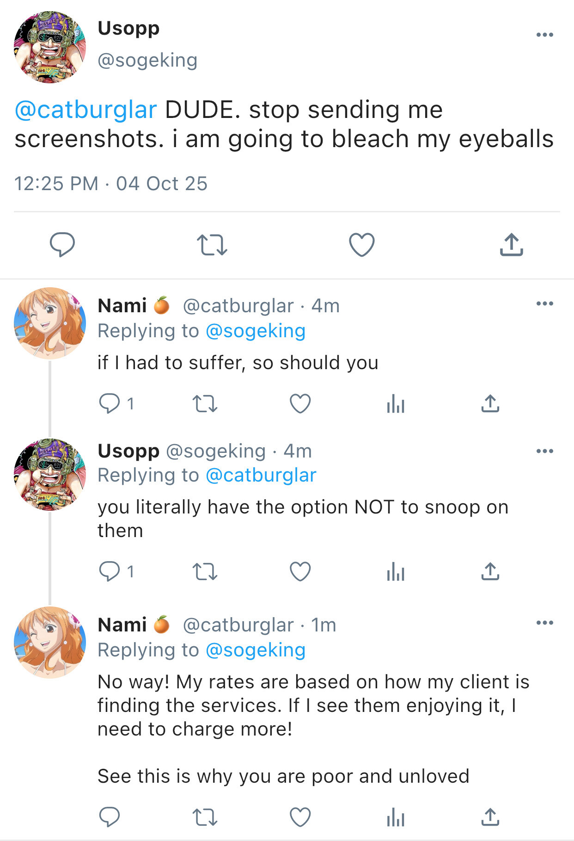Open the @catburglar link in Usopp's reply

261,476
